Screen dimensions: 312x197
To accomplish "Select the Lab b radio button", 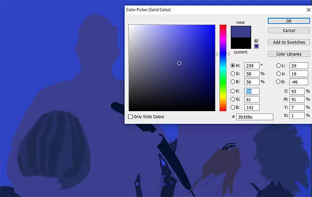I will (x=278, y=82).
